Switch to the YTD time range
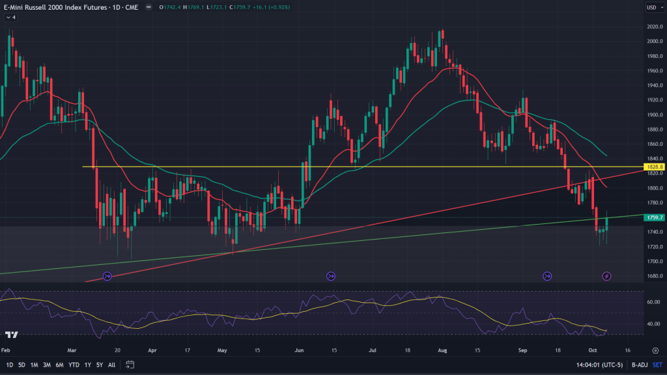 pyautogui.click(x=74, y=365)
